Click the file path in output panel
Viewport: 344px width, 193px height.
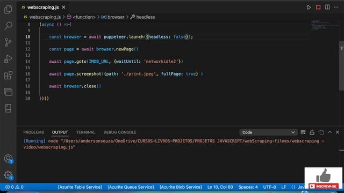click(x=174, y=144)
